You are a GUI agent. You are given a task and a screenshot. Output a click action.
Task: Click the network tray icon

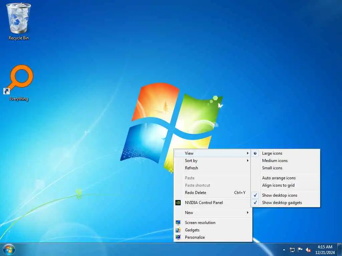click(x=292, y=250)
